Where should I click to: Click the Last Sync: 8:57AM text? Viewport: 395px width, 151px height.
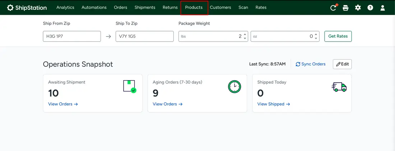coord(267,64)
